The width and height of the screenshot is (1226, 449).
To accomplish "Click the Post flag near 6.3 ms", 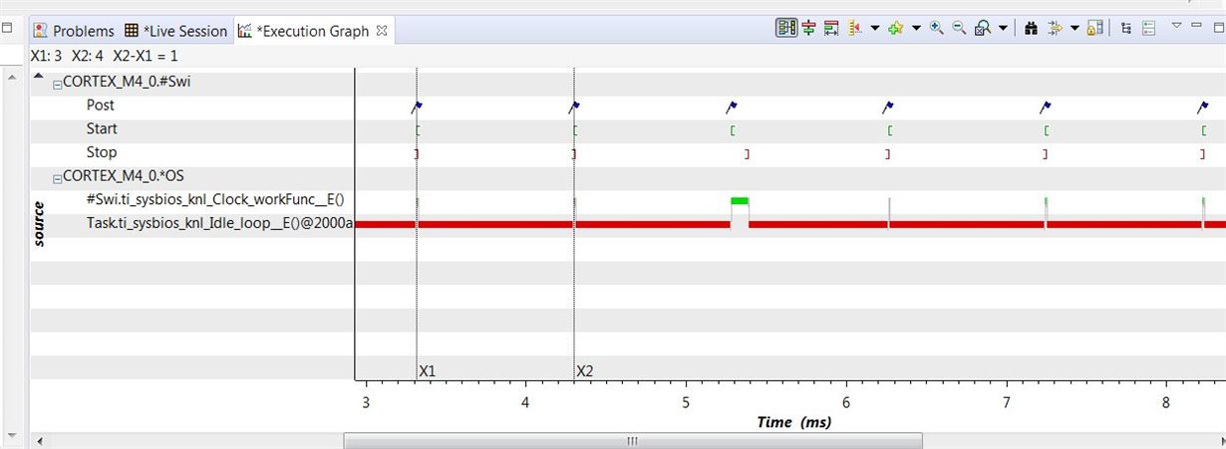I will tap(887, 106).
